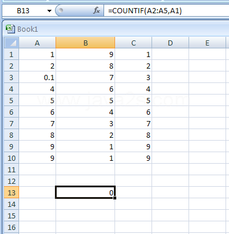Click cell A3 containing 0.1
This screenshot has height=234, width=229.
click(37, 77)
